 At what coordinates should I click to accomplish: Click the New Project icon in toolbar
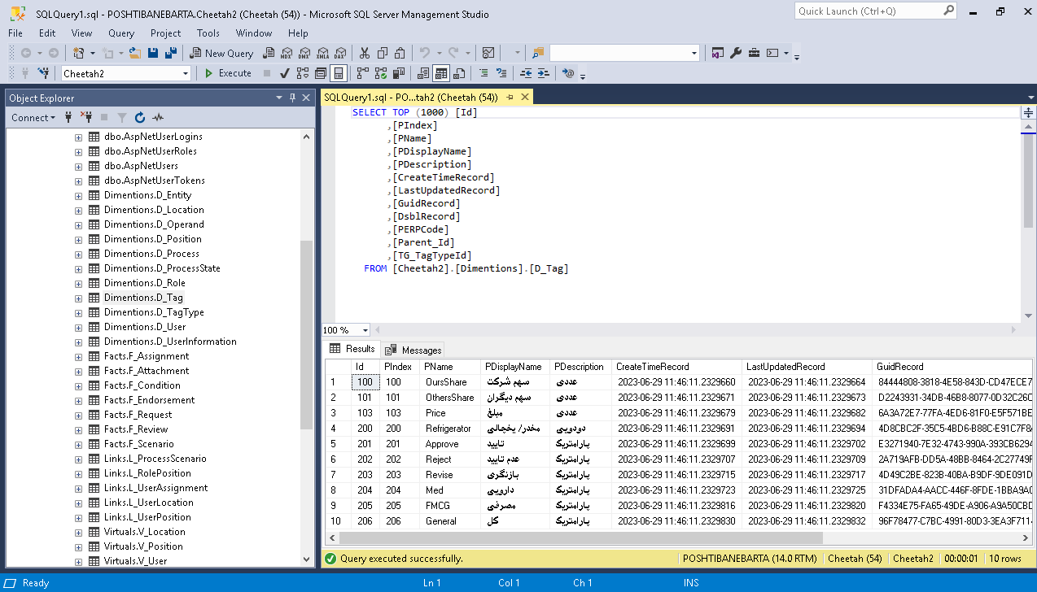[x=78, y=53]
